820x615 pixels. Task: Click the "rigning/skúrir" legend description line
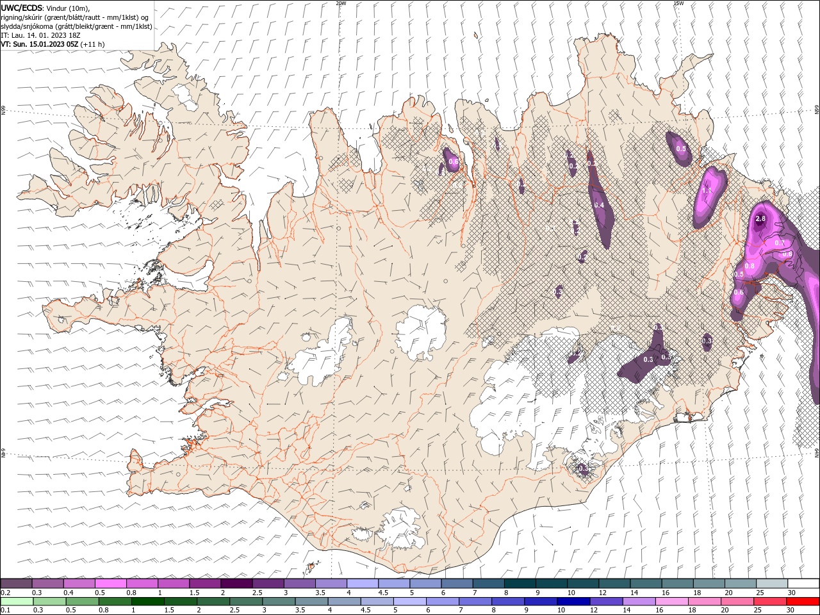74,17
